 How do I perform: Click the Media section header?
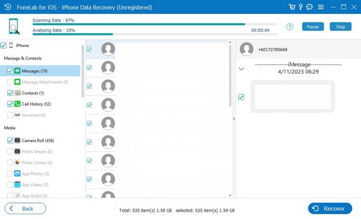10,128
